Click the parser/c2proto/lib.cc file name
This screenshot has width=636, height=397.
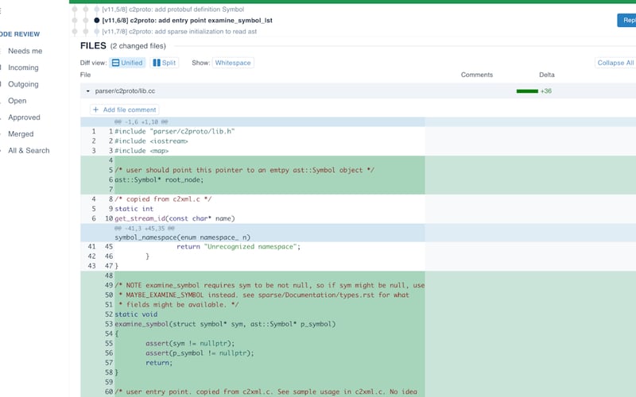pyautogui.click(x=125, y=91)
